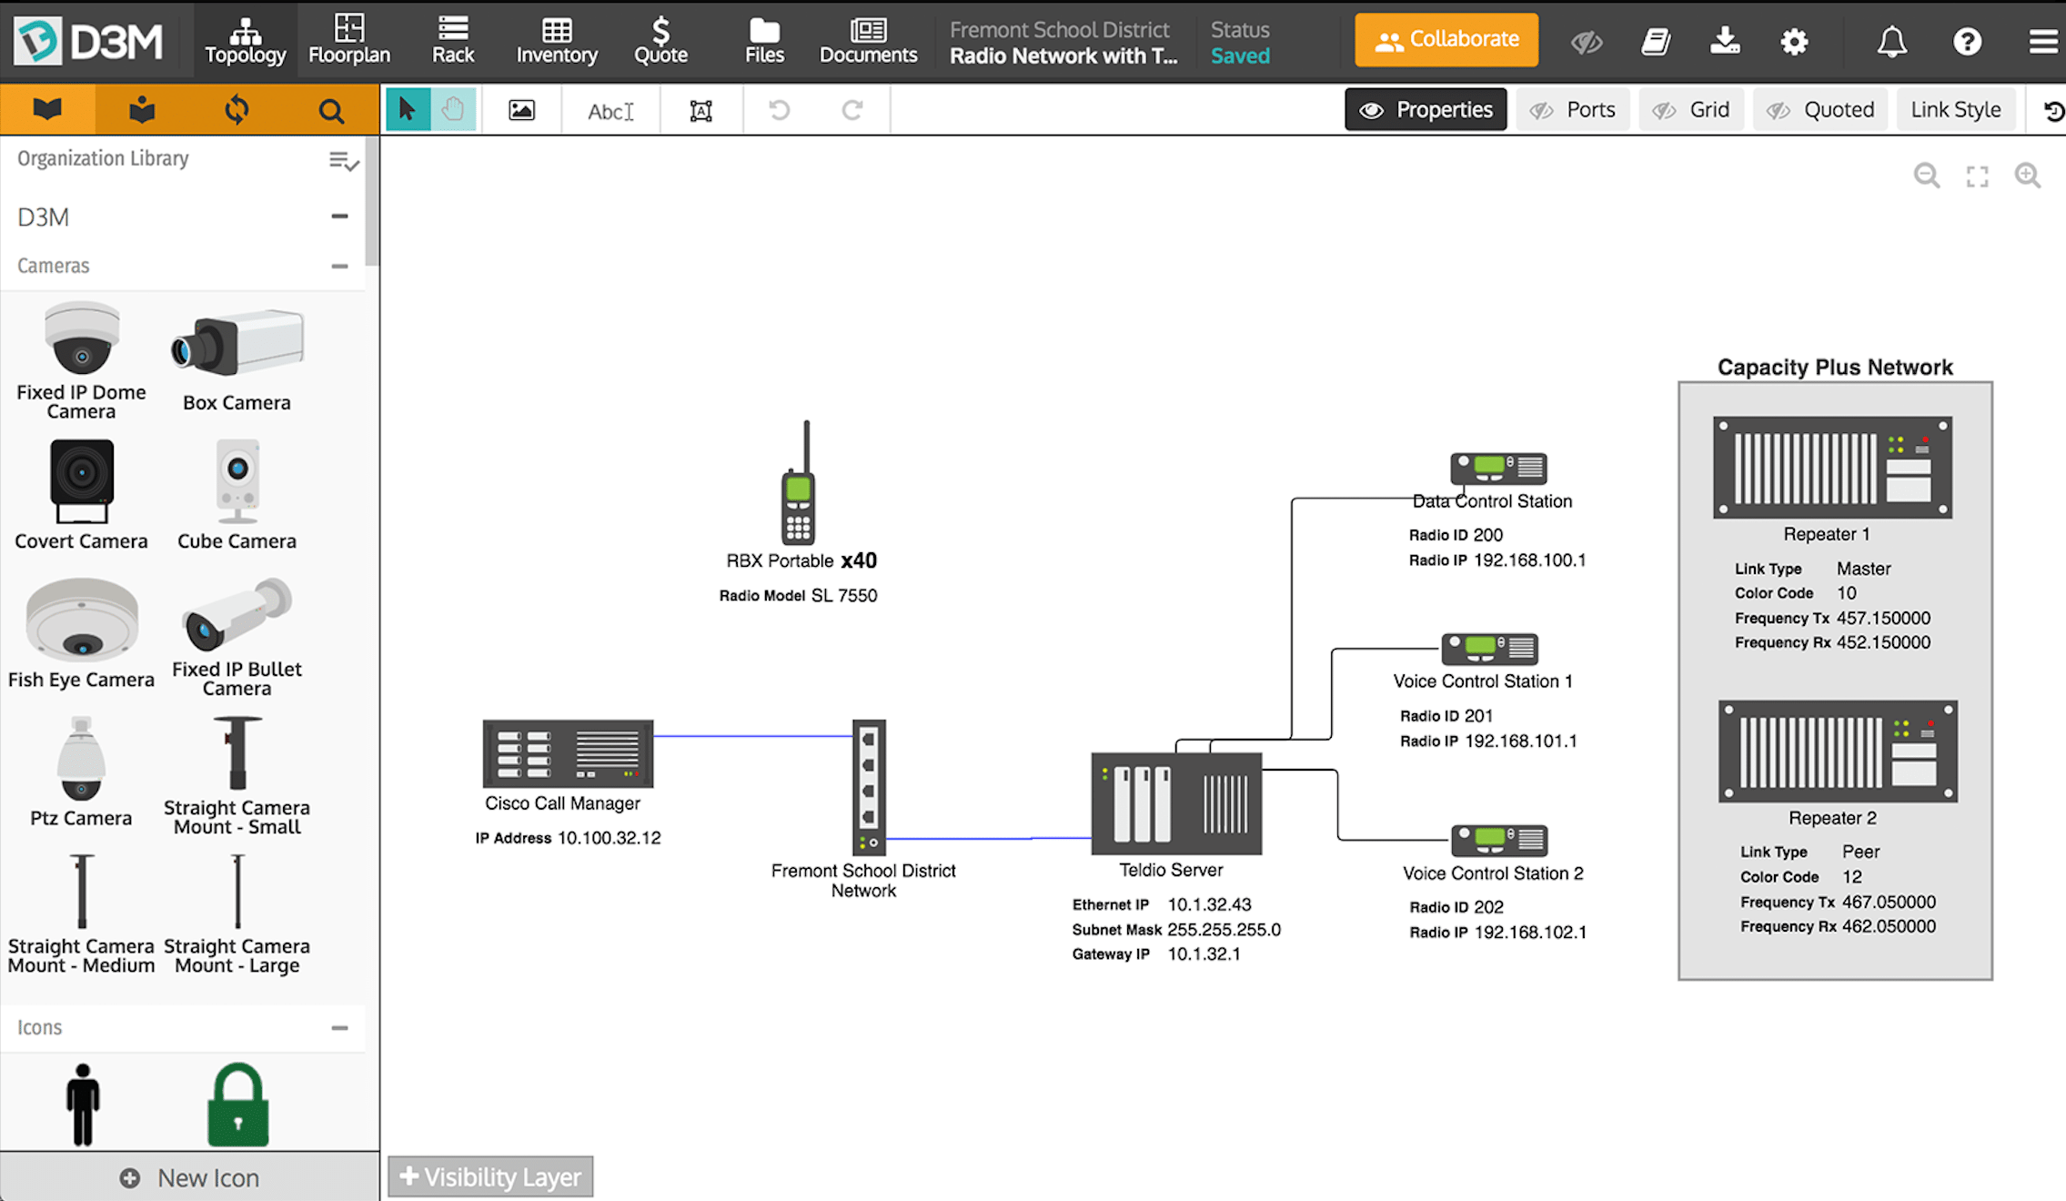Select the Cisco Call Manager device
Image resolution: width=2066 pixels, height=1201 pixels.
click(568, 753)
